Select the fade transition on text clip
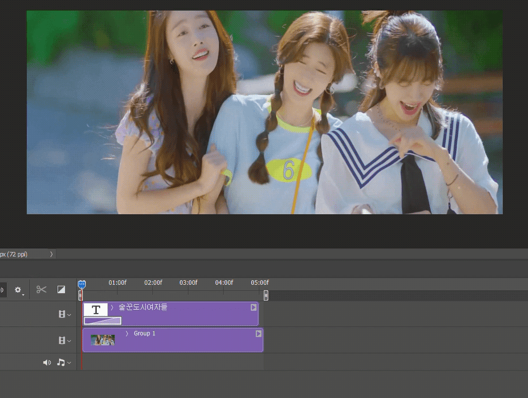528x398 pixels. 103,321
